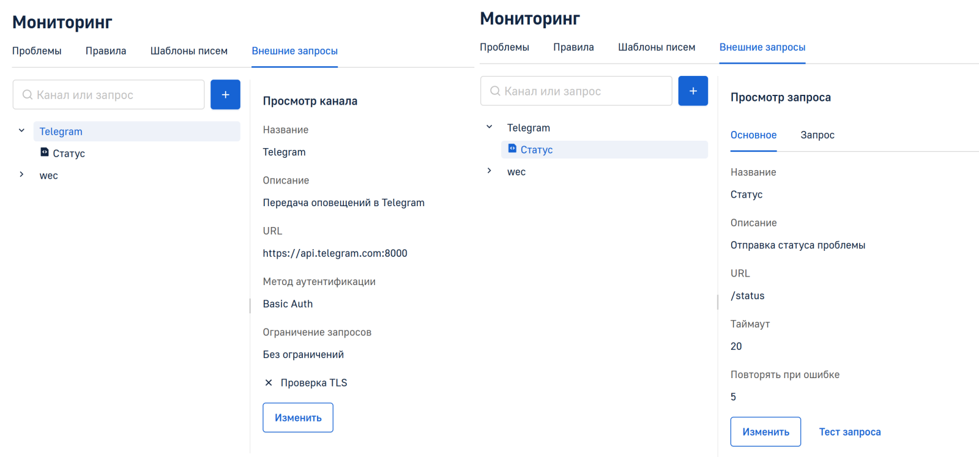Open Правила tab in right window
979x457 pixels.
(x=573, y=47)
